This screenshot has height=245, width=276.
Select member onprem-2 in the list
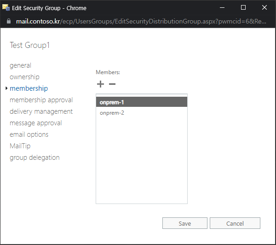(142, 113)
